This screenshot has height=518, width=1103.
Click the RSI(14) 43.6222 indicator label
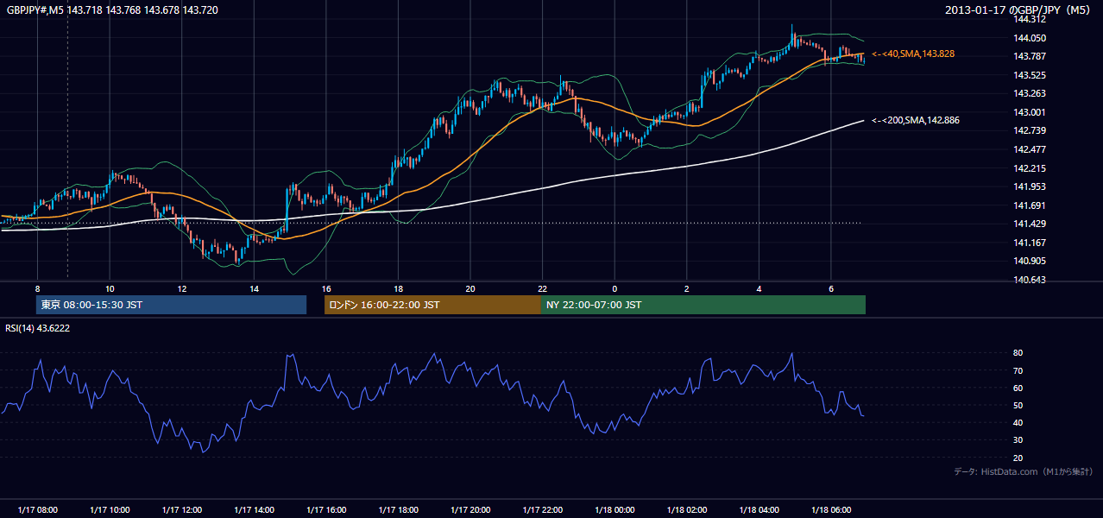(x=38, y=328)
